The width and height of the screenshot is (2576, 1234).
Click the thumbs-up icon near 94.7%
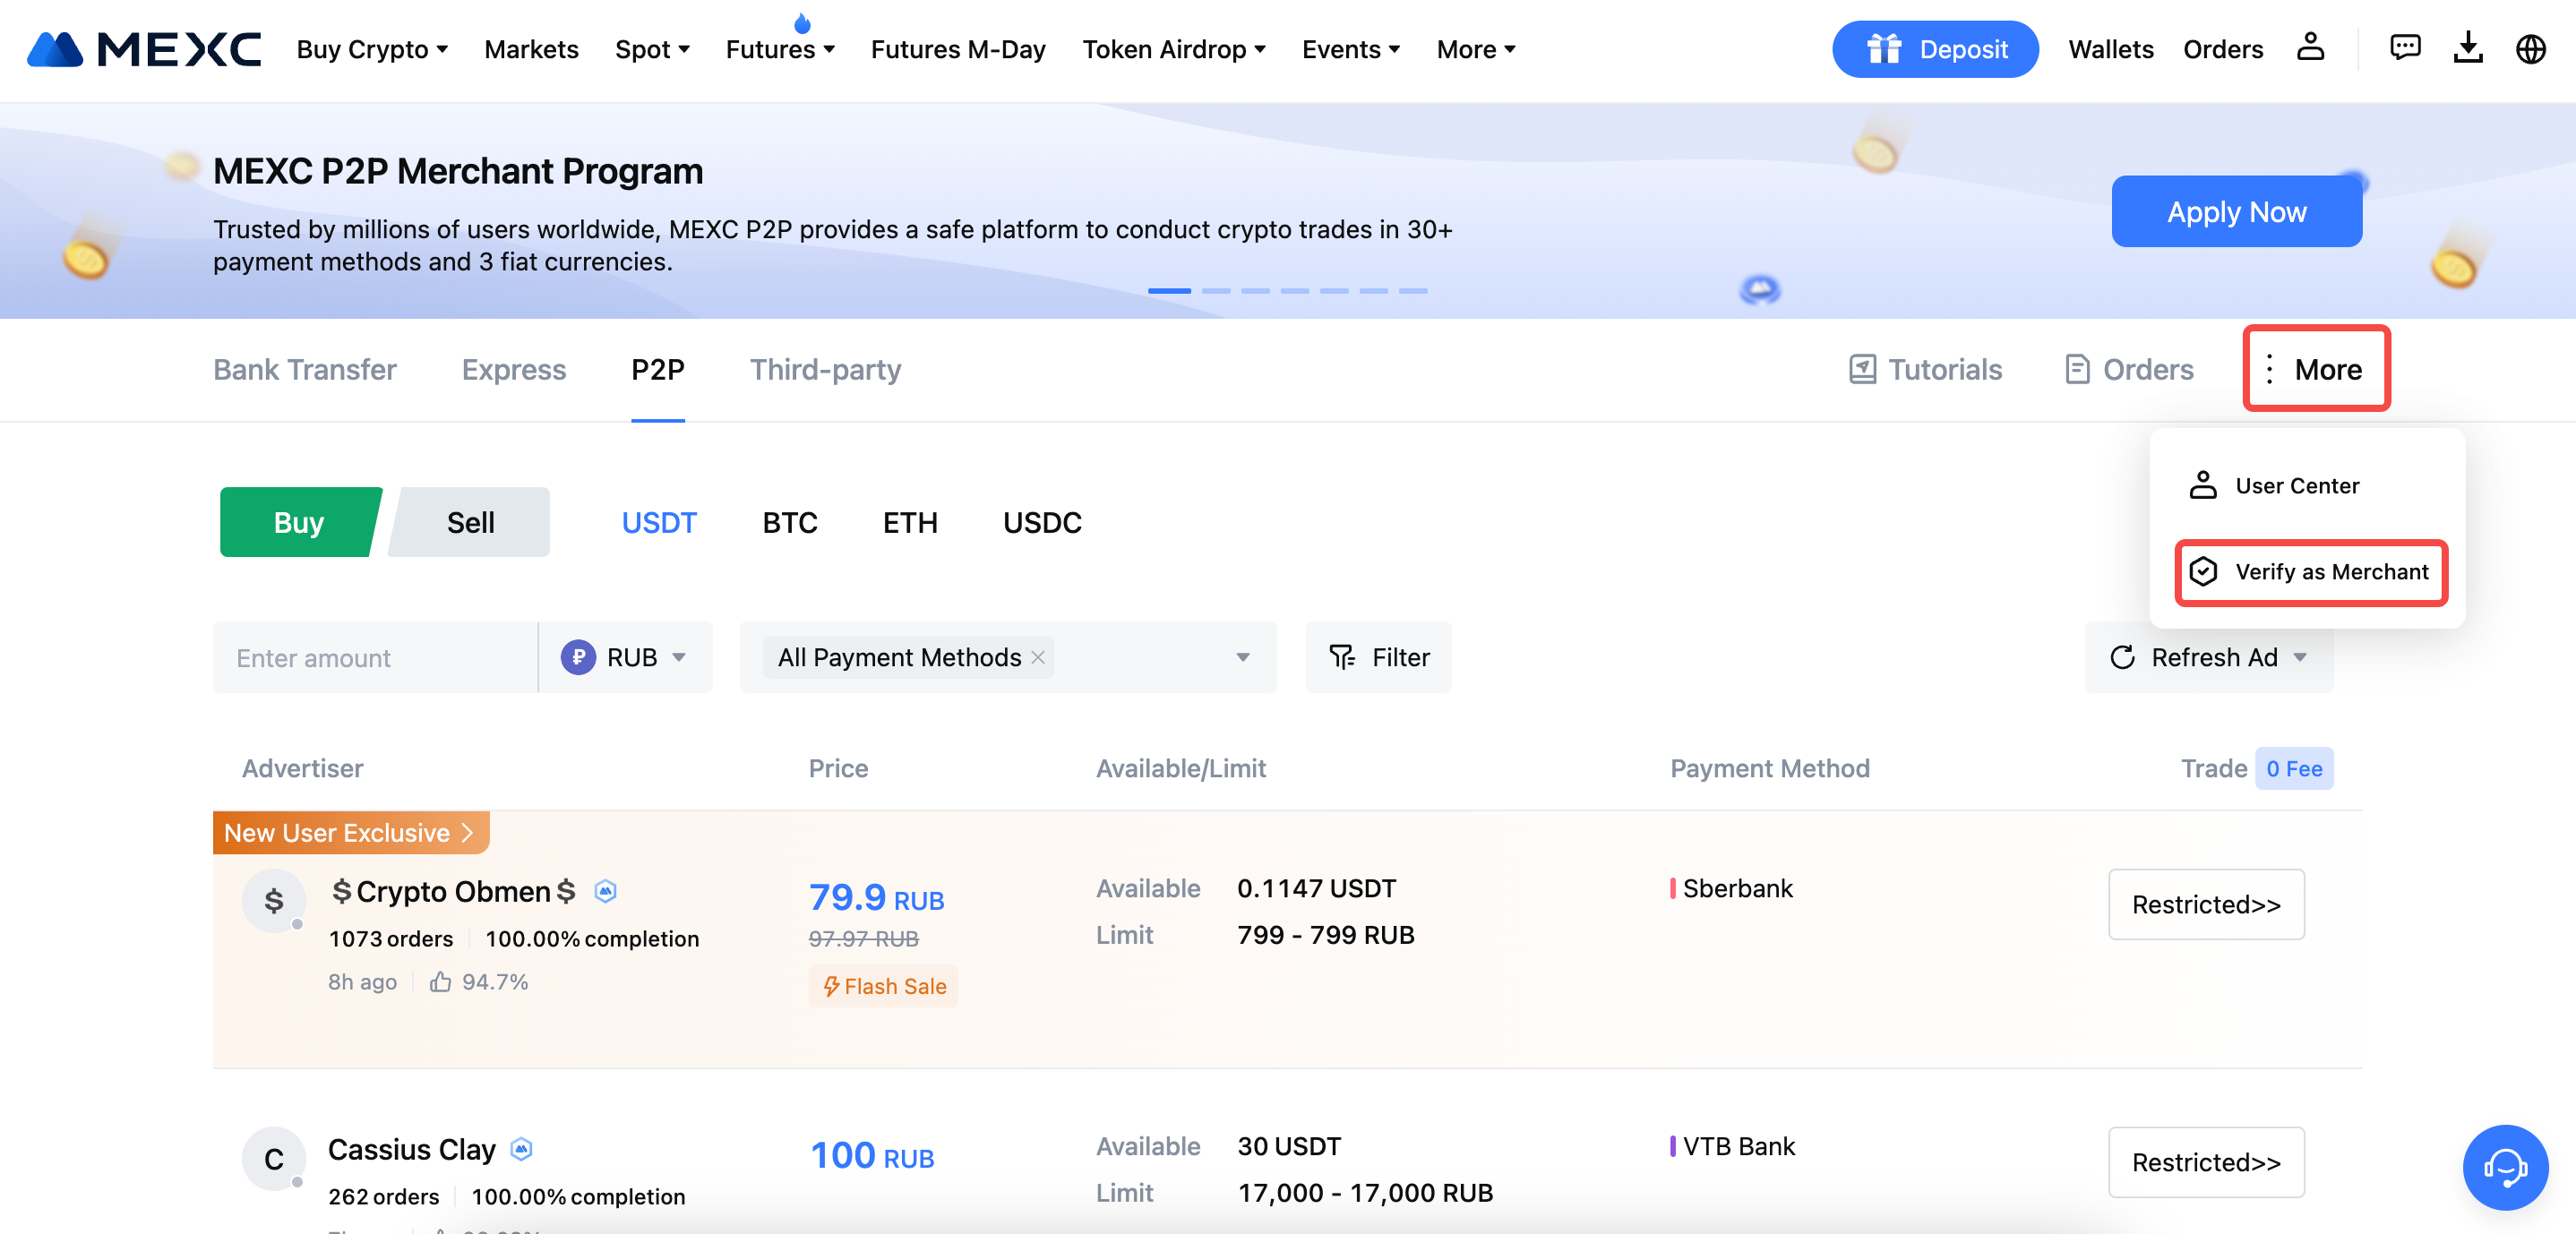click(x=440, y=981)
